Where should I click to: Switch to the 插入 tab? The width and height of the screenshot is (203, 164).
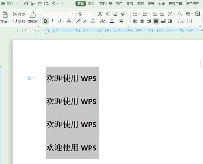coord(91,4)
